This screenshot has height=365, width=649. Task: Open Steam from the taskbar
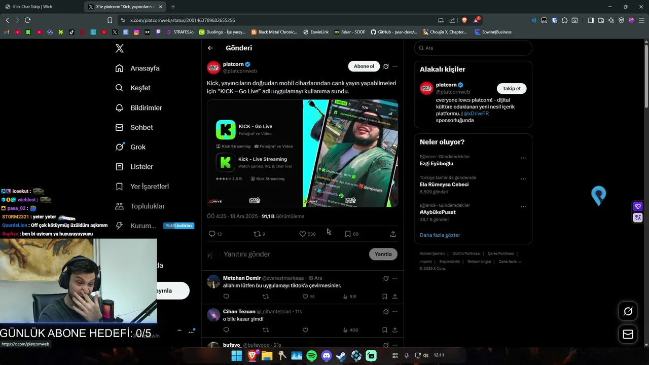[341, 356]
